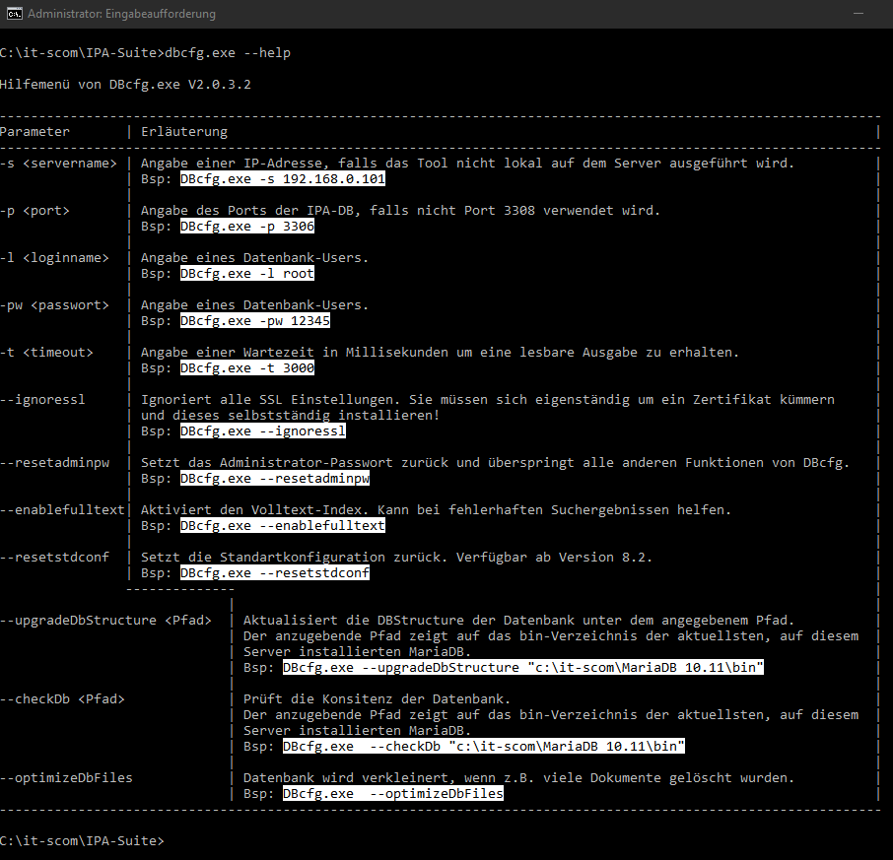Click the highlighted example 'DBcfg.exe --resetstdconf'
The width and height of the screenshot is (893, 860).
click(x=274, y=573)
